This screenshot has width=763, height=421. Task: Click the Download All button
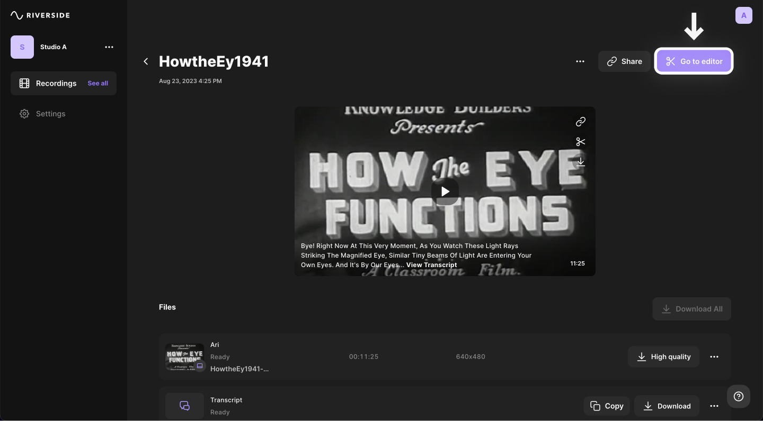(x=692, y=309)
